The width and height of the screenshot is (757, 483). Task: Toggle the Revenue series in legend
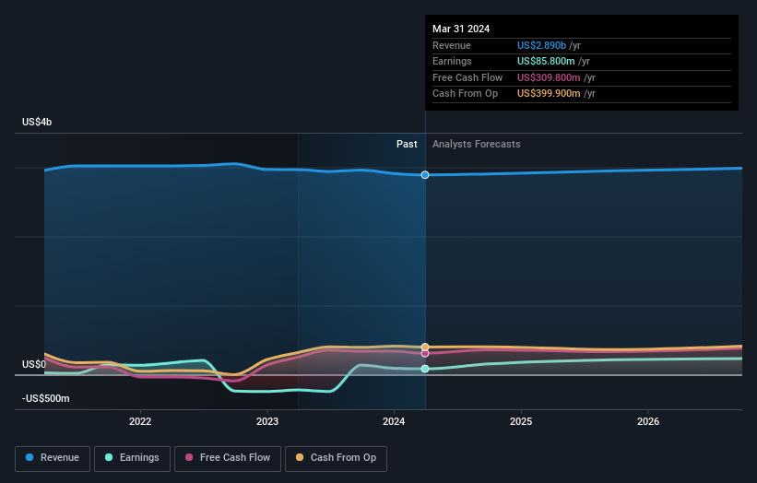53,458
